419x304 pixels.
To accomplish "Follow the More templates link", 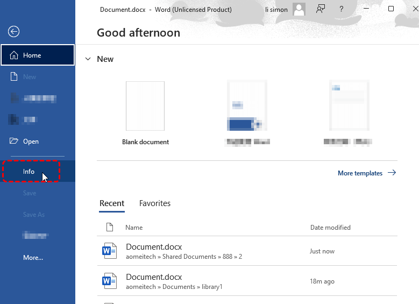I will (367, 173).
